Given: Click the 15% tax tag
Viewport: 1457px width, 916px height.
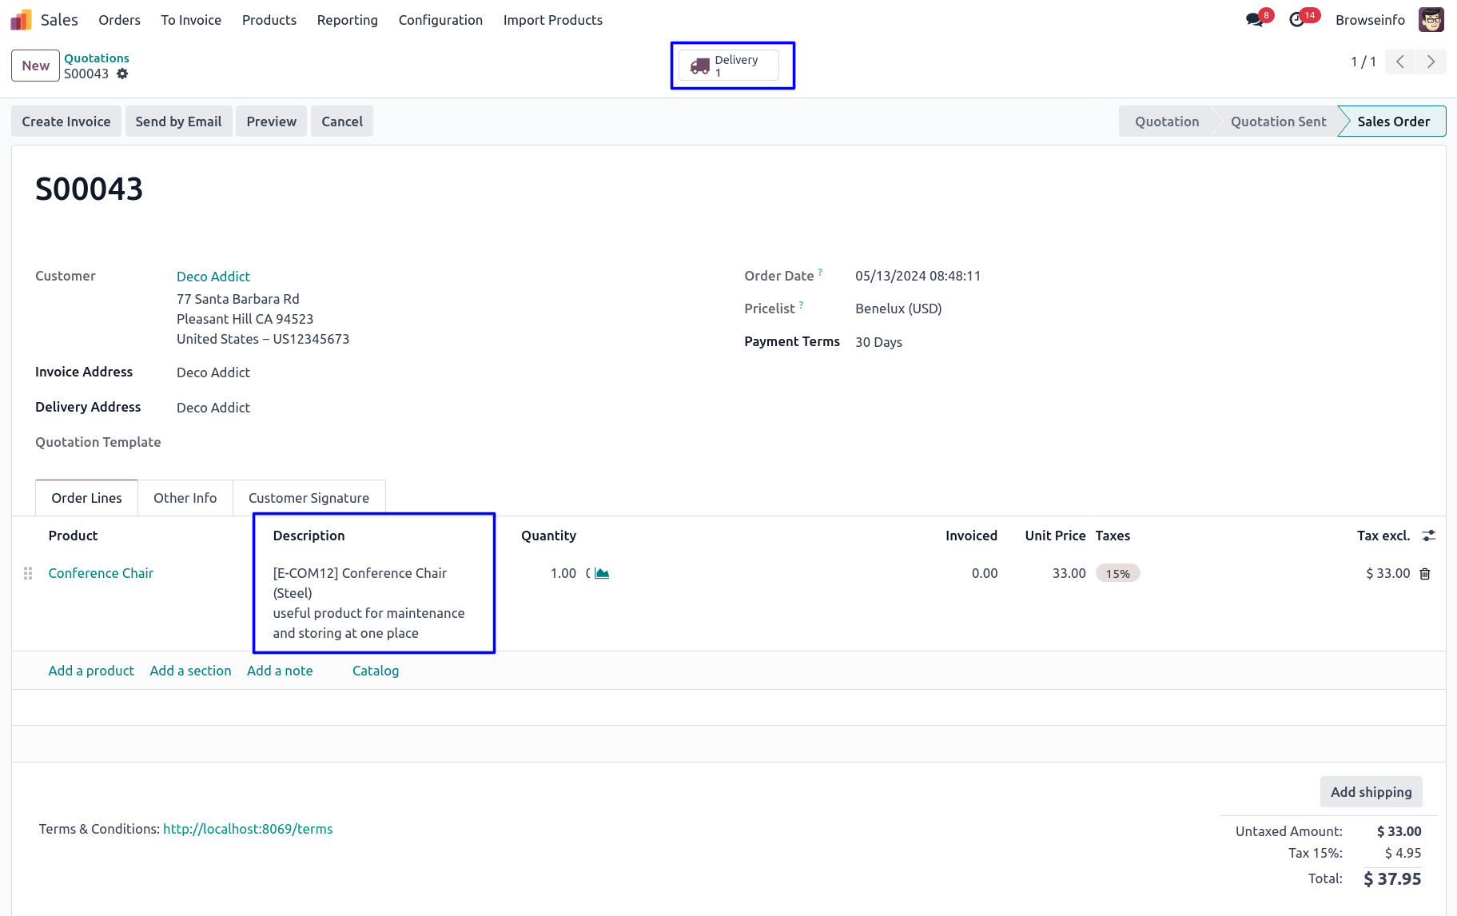Looking at the screenshot, I should point(1117,573).
